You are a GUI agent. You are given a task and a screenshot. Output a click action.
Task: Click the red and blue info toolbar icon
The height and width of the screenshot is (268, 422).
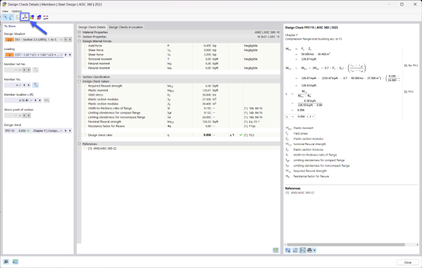[x=39, y=17]
